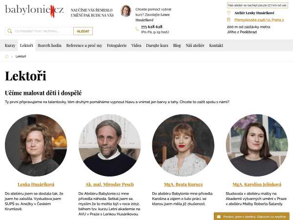
Task: Click the HLEDAT search button
Action: click(x=83, y=31)
